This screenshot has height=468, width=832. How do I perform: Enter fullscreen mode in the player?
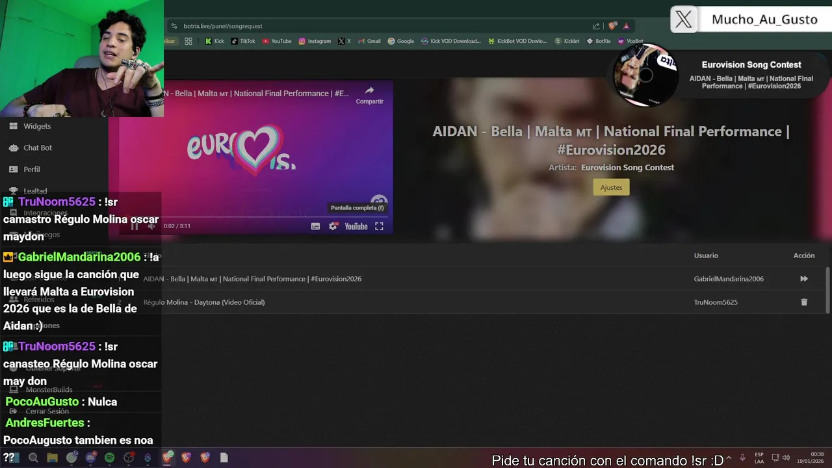[x=379, y=226]
